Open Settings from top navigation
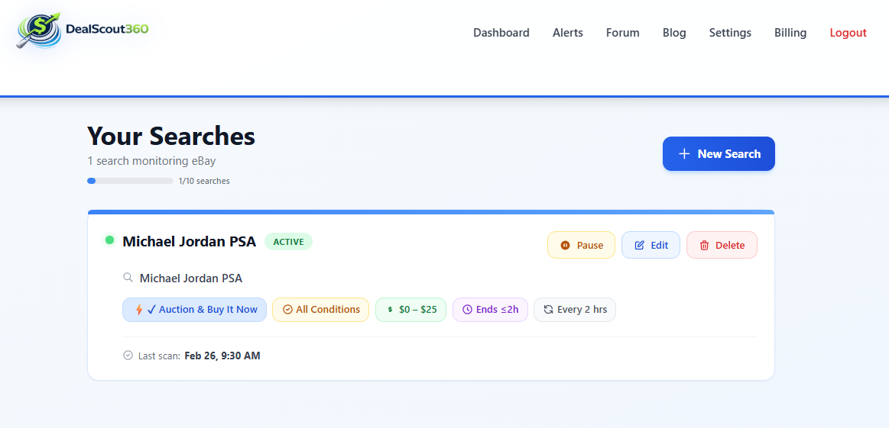Image resolution: width=889 pixels, height=428 pixels. pos(730,33)
